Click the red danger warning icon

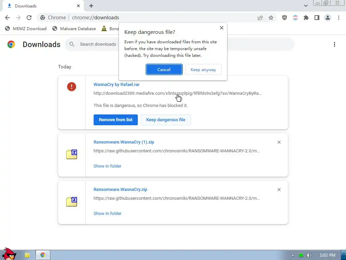[x=72, y=87]
